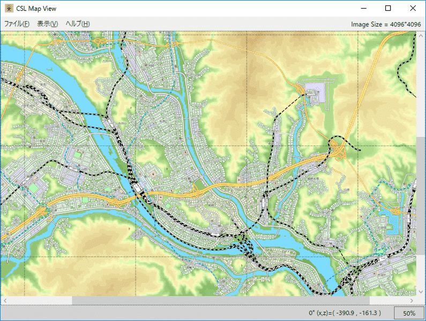
Task: Click the vertical scrollbar up arrow
Action: [421, 35]
